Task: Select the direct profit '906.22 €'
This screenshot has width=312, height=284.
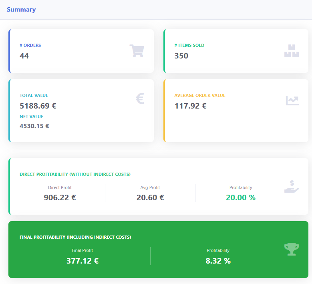Action: coord(60,197)
